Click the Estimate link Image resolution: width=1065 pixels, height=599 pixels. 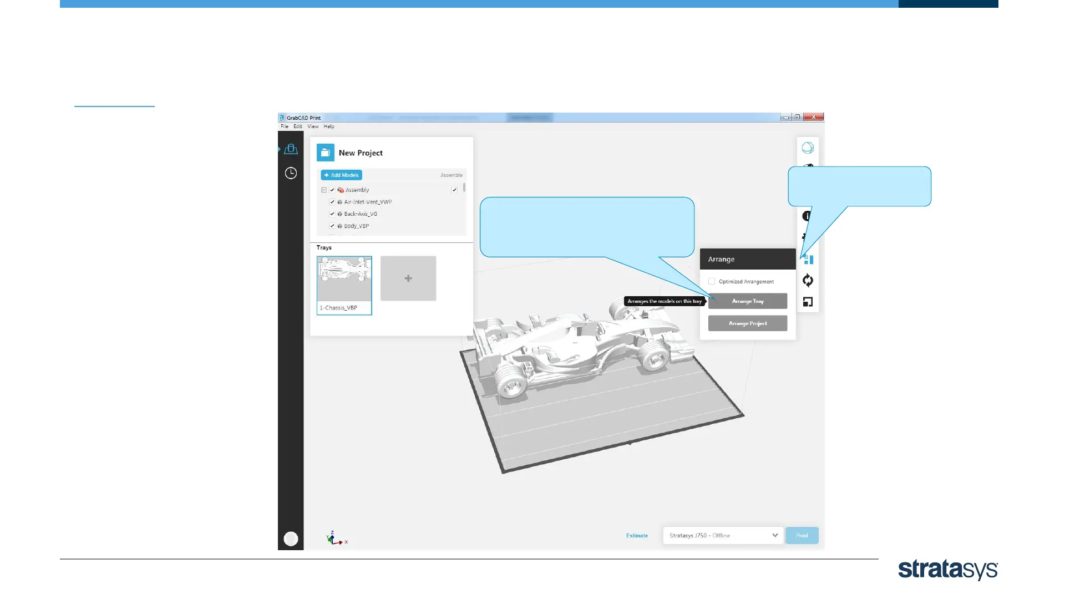click(637, 535)
